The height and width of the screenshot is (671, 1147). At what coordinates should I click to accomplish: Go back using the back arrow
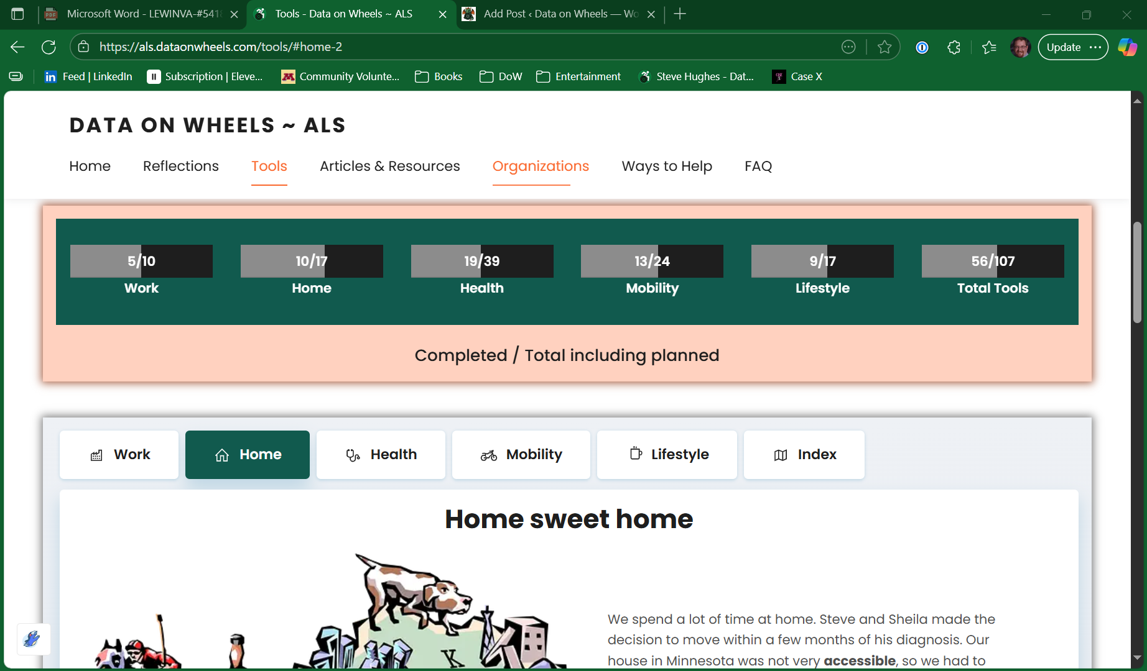[17, 47]
